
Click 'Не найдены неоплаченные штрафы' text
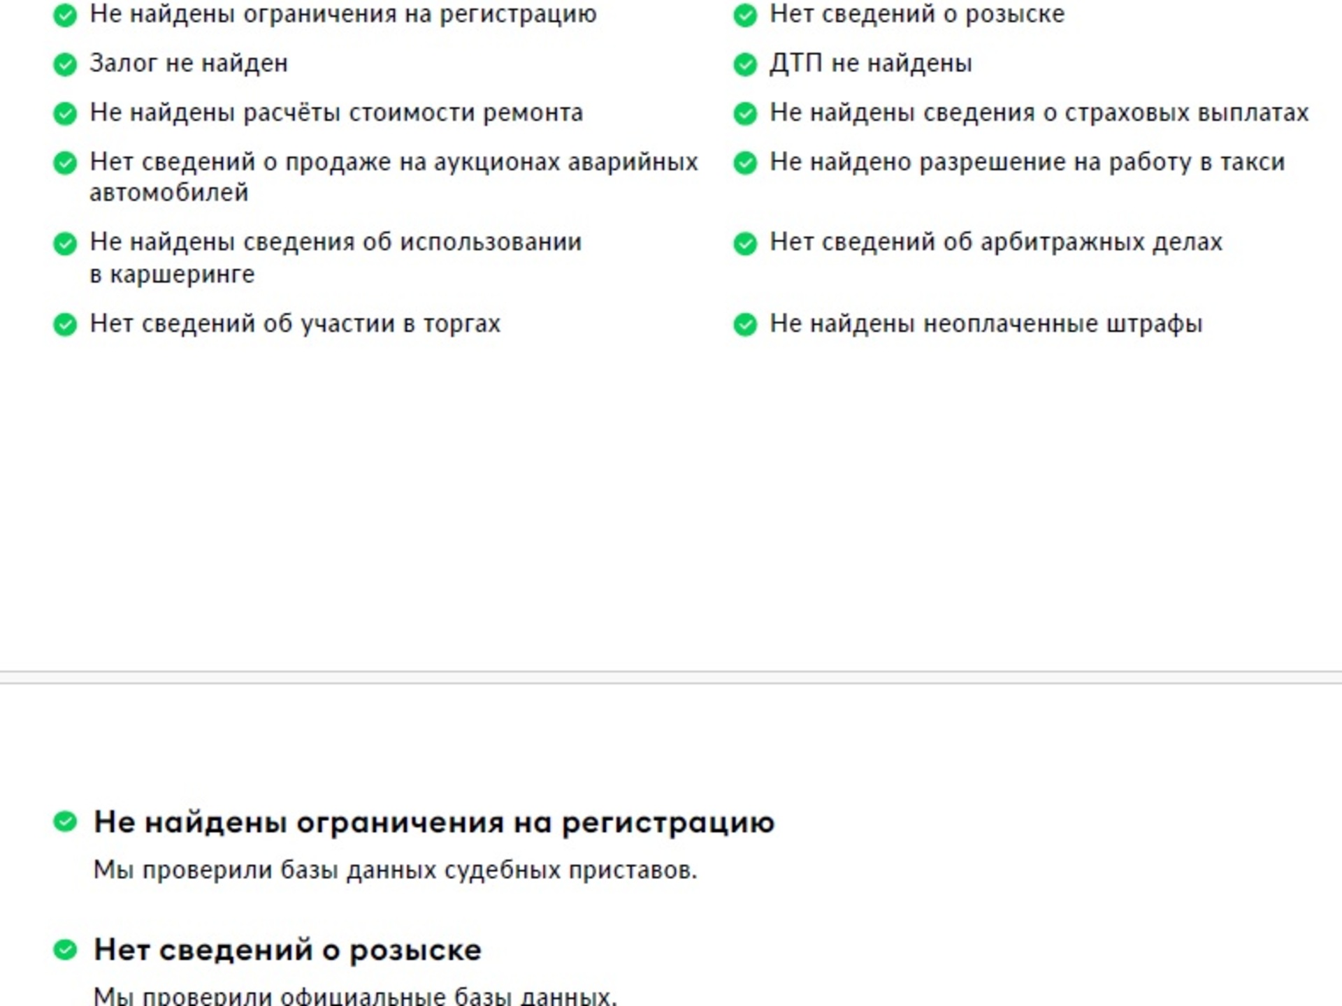(x=986, y=323)
